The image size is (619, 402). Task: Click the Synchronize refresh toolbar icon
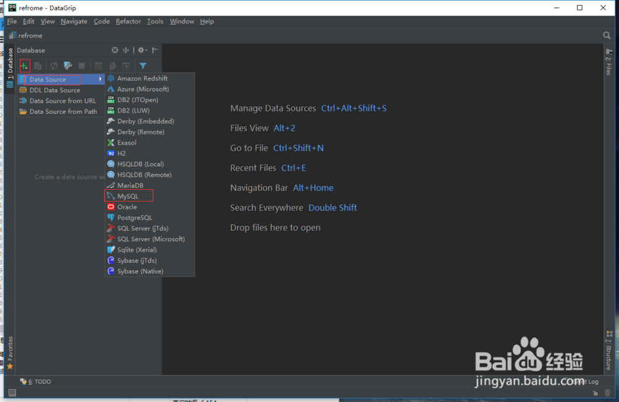tap(54, 66)
